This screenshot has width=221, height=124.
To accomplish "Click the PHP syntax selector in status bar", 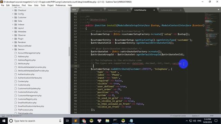I will point(212,116).
